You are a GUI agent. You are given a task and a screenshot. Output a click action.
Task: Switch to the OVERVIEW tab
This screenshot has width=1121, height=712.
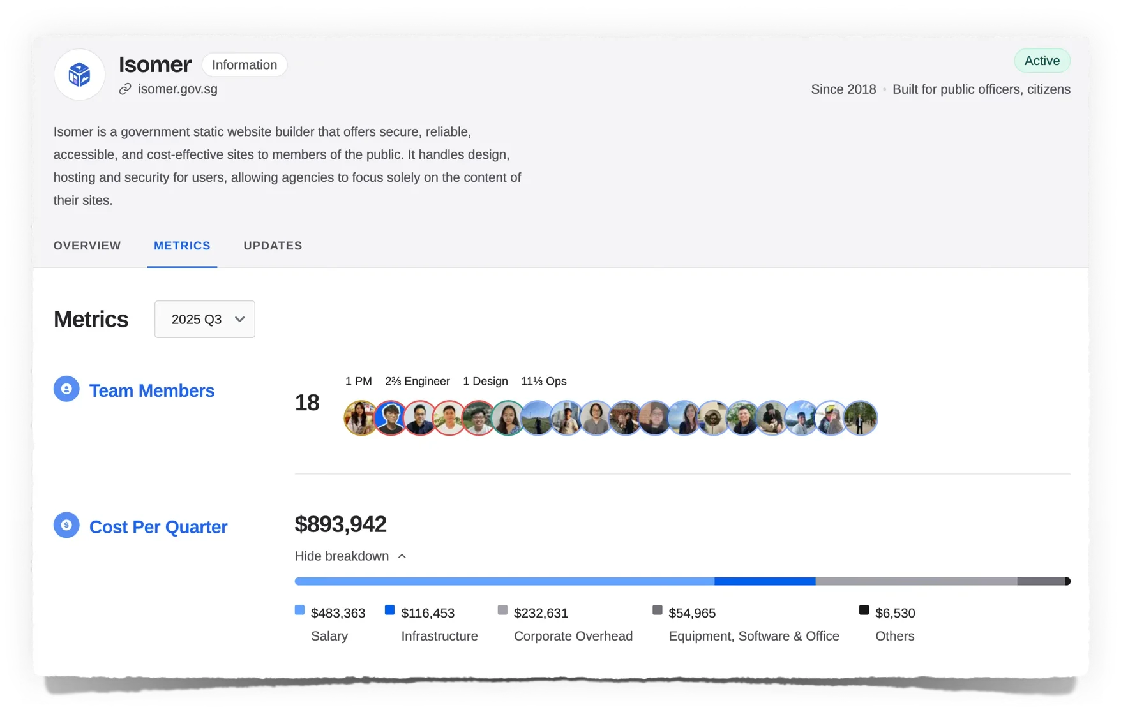click(x=87, y=246)
